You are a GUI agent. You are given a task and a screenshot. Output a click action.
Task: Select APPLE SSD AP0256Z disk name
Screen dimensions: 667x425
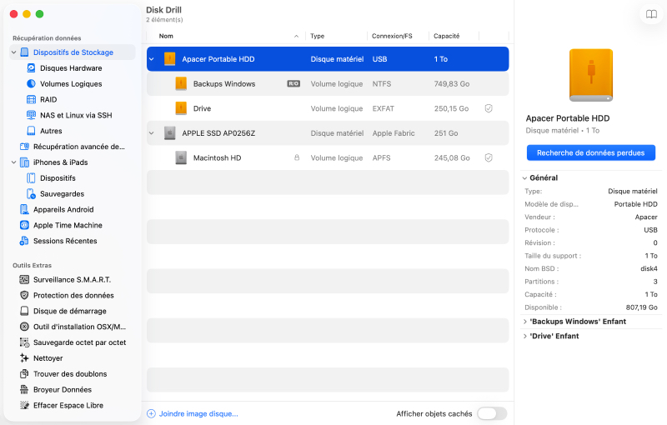tap(218, 133)
